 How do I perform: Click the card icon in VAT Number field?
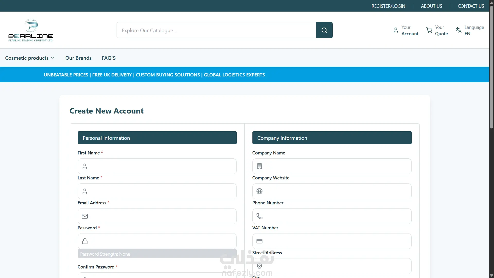pos(259,241)
